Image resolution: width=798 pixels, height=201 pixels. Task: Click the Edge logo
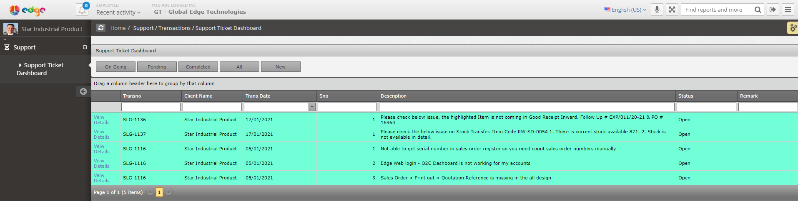coord(27,10)
